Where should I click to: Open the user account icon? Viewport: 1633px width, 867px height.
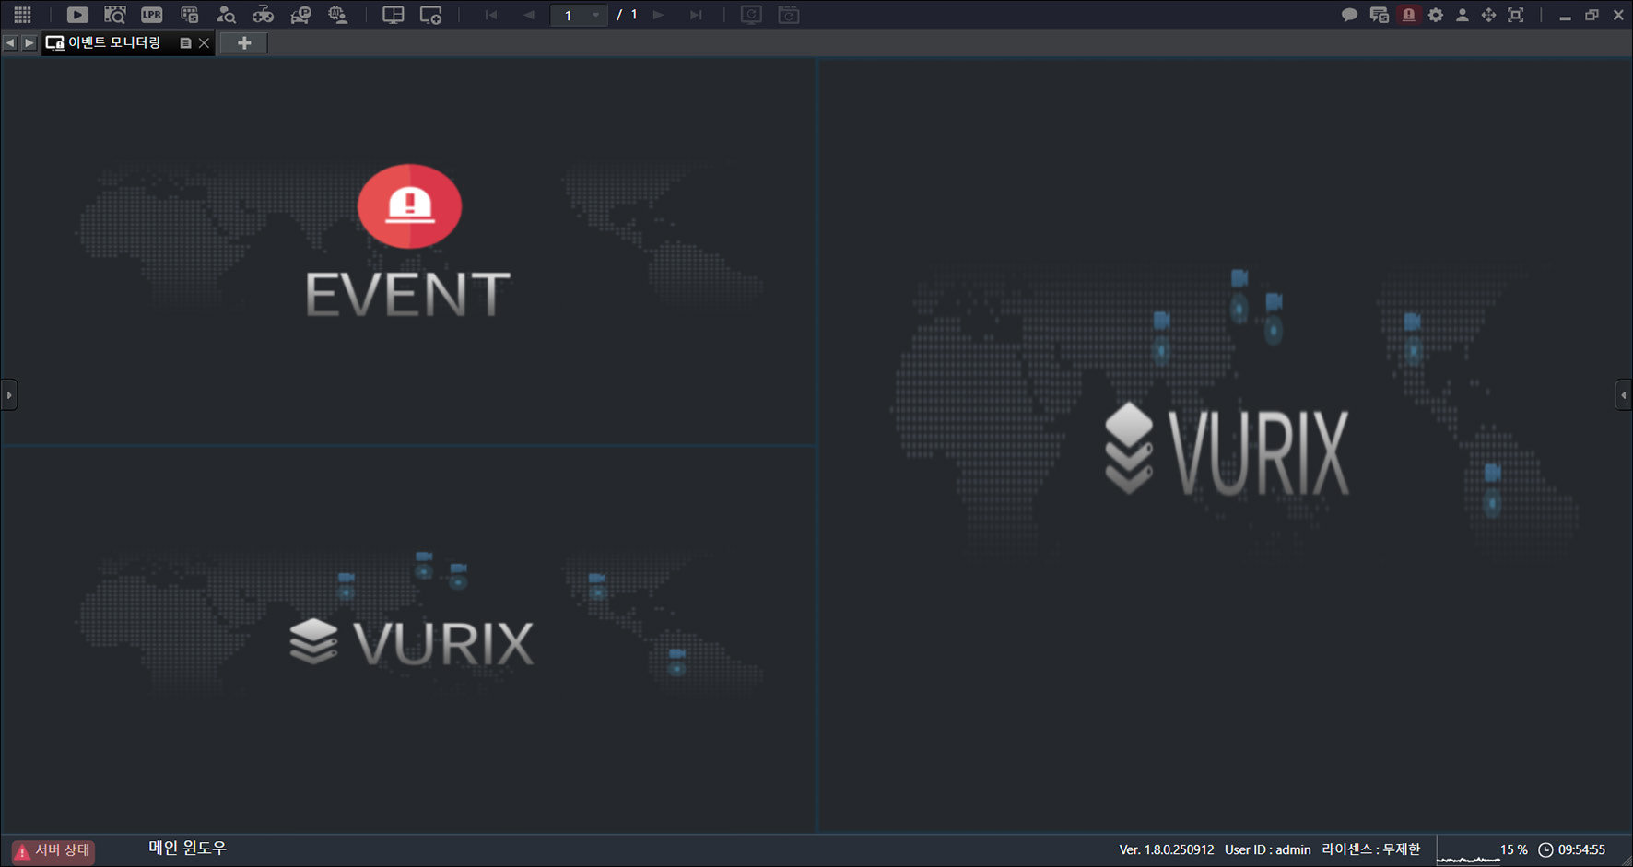coord(1463,15)
